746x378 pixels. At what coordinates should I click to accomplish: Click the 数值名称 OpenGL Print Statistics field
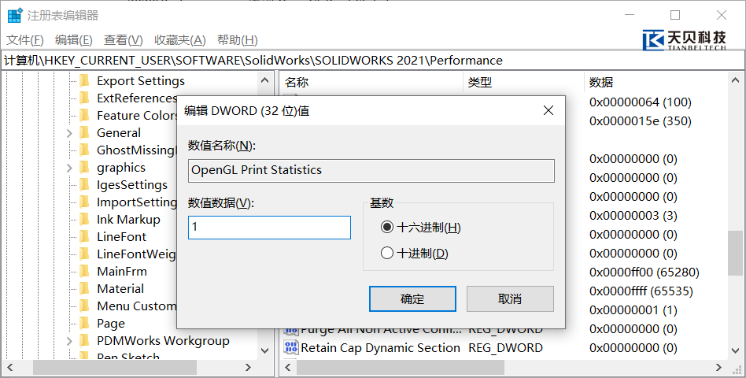(x=371, y=170)
